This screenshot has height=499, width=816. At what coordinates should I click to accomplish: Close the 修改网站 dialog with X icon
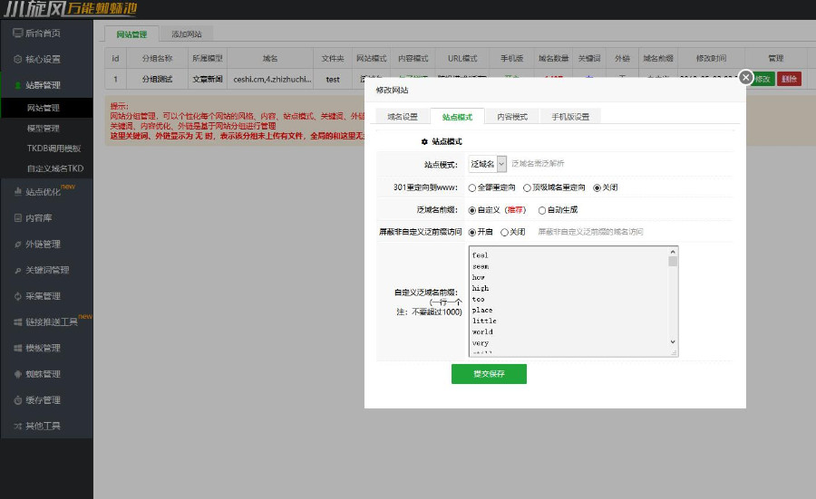point(746,78)
